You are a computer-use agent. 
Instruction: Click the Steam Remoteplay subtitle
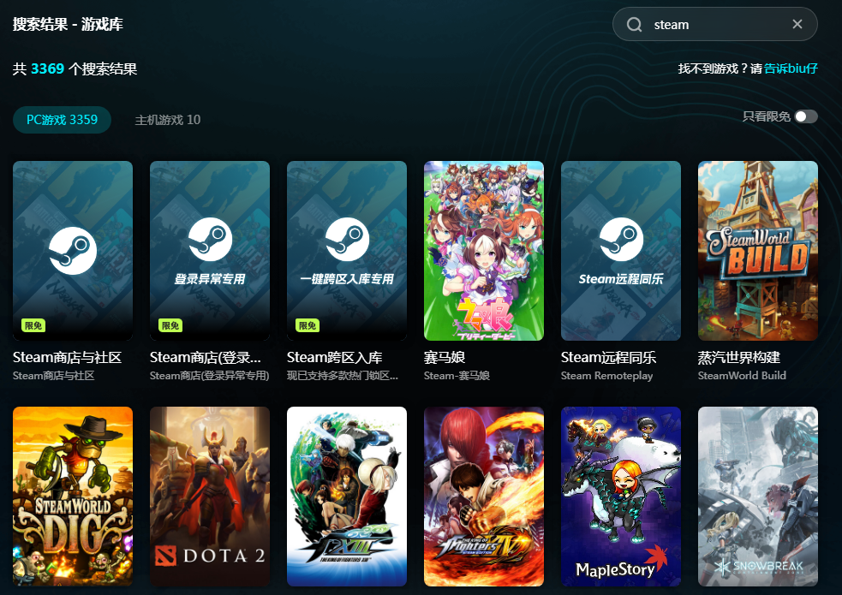pyautogui.click(x=606, y=376)
